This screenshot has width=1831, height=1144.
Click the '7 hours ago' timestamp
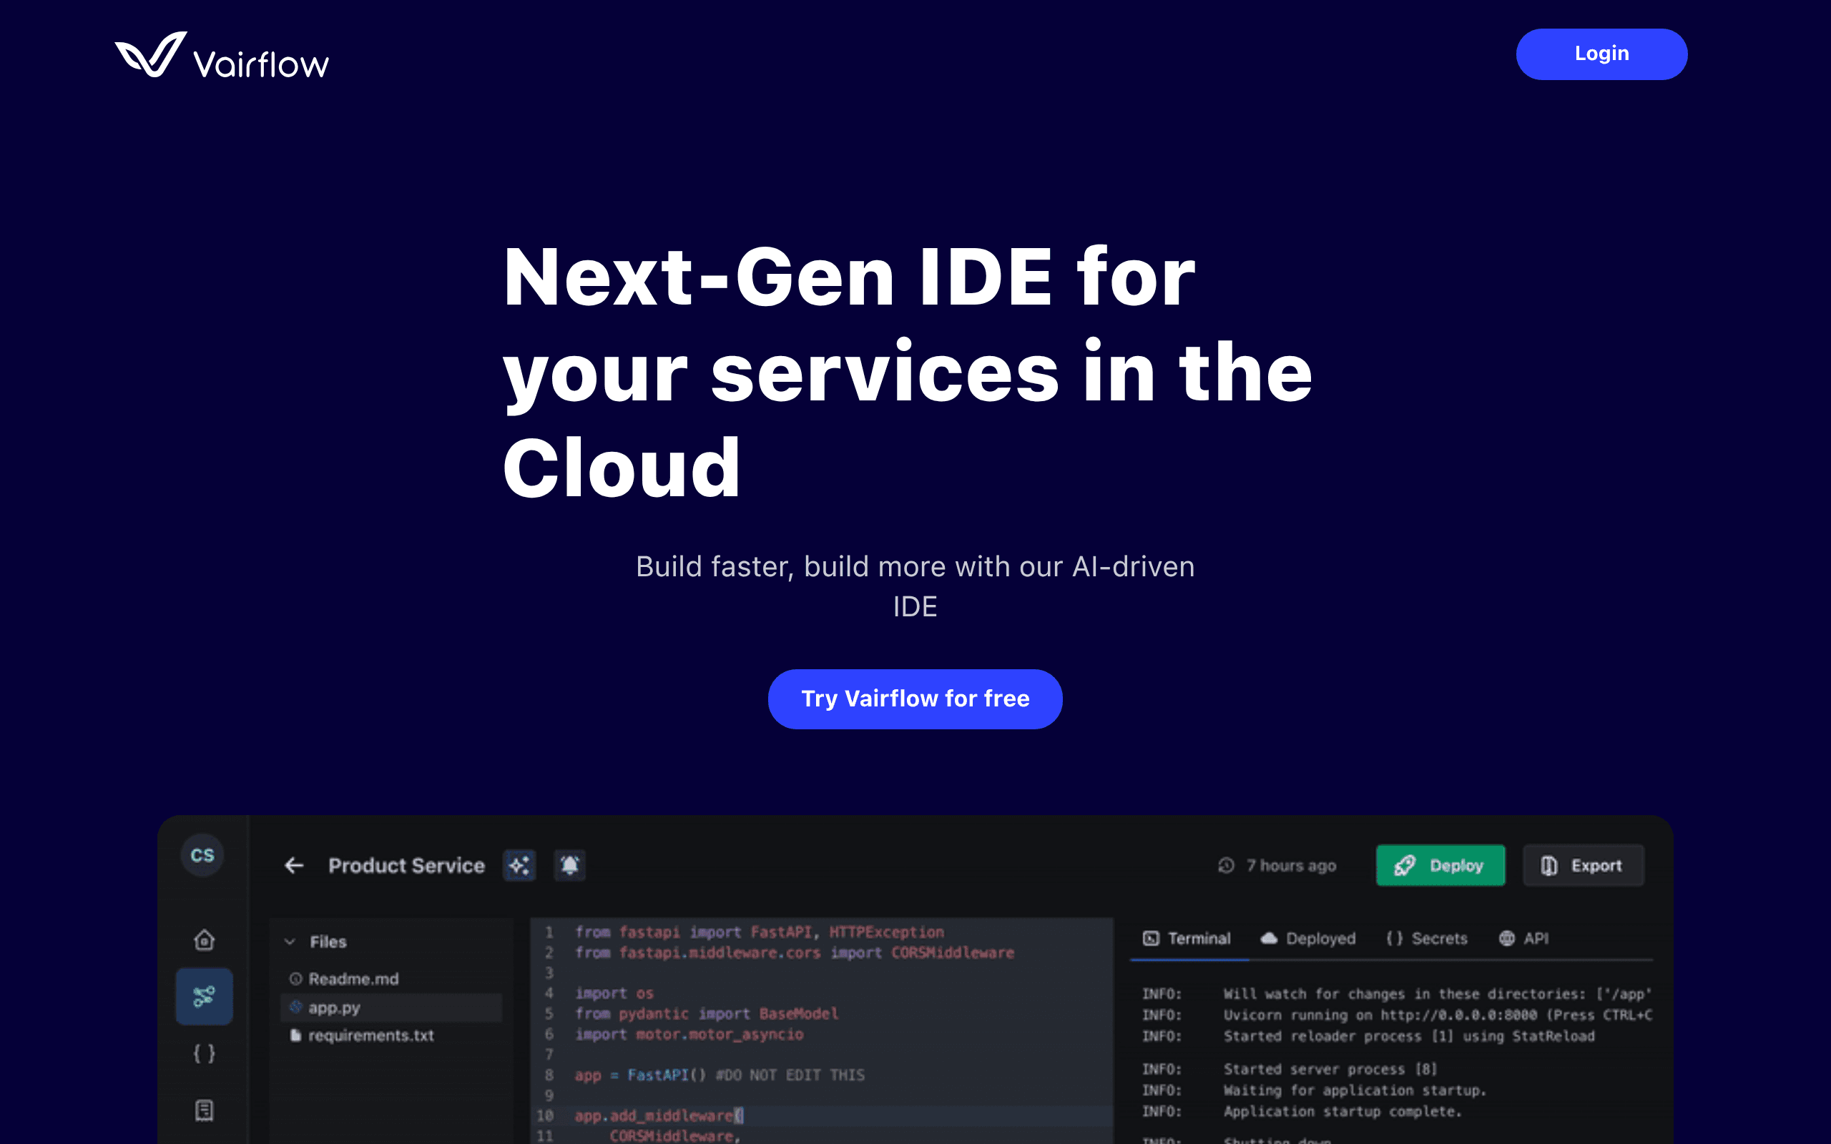(x=1292, y=866)
